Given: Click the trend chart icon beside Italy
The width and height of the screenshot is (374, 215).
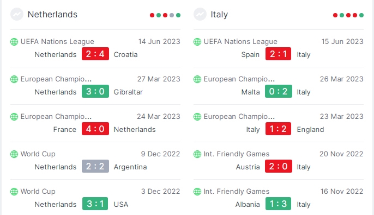Looking at the screenshot, I should pyautogui.click(x=200, y=14).
